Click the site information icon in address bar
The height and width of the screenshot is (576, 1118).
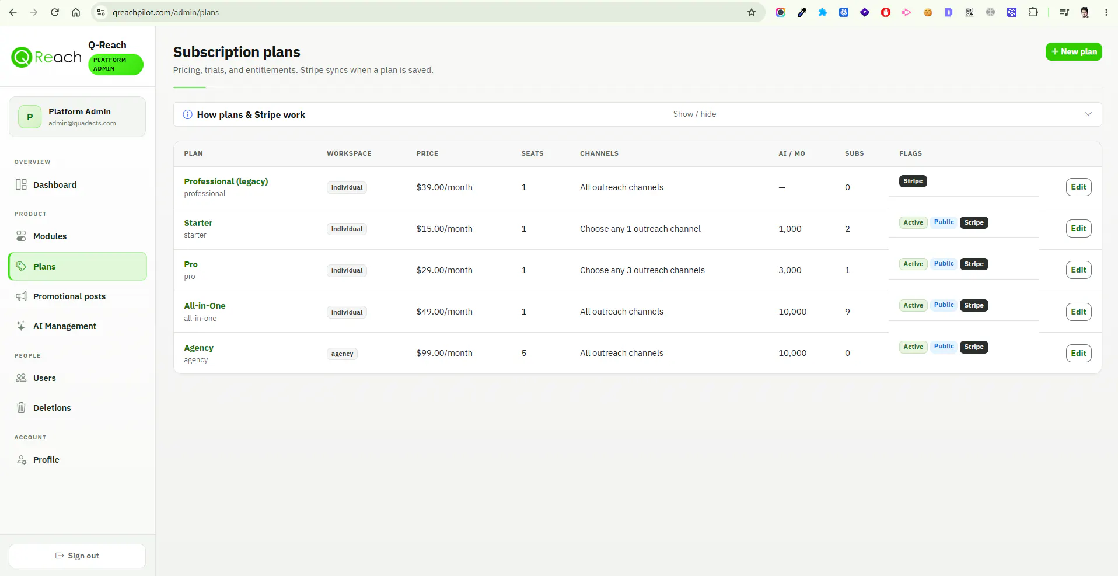pyautogui.click(x=101, y=12)
